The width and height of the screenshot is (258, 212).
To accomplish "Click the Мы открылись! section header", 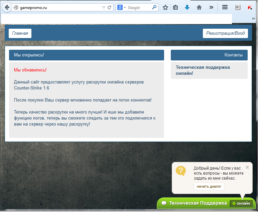I will (x=87, y=55).
